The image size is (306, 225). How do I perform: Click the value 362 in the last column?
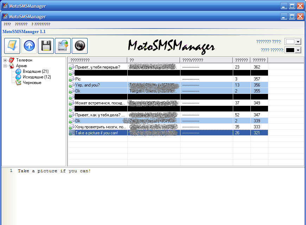(x=257, y=67)
